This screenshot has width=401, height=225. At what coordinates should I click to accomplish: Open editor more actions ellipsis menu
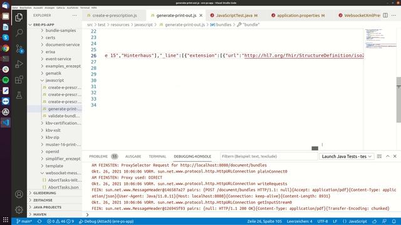(x=394, y=15)
